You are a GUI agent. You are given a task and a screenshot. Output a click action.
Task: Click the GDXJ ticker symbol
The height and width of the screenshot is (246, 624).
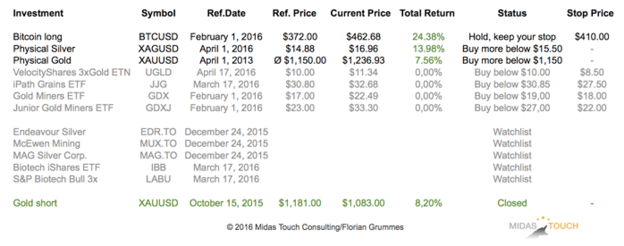(x=158, y=108)
